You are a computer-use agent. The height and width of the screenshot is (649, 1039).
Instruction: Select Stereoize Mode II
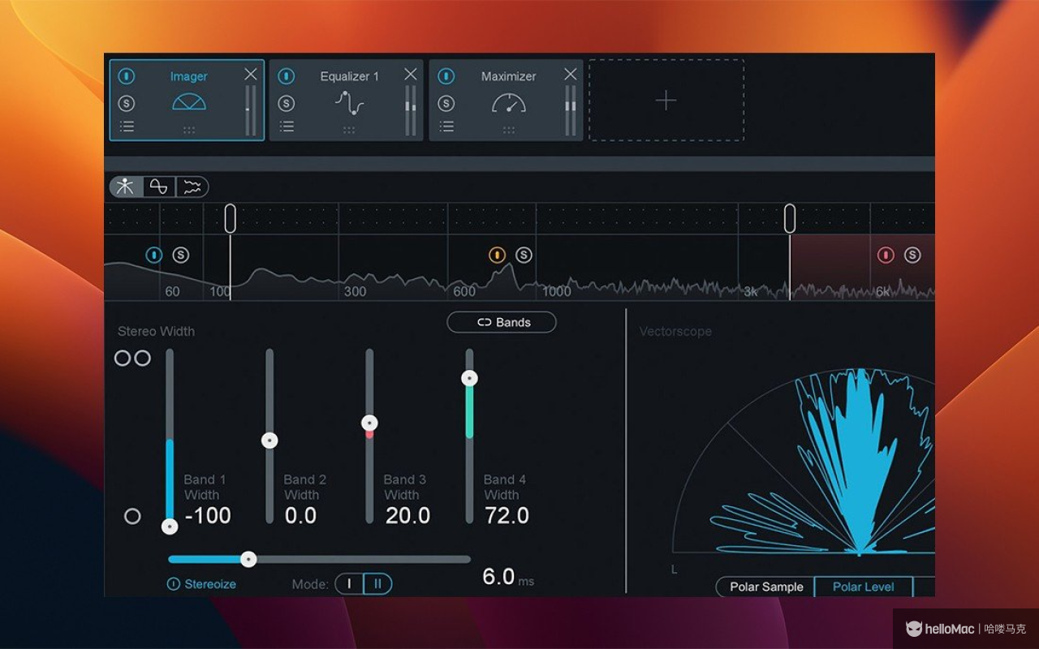coord(377,584)
